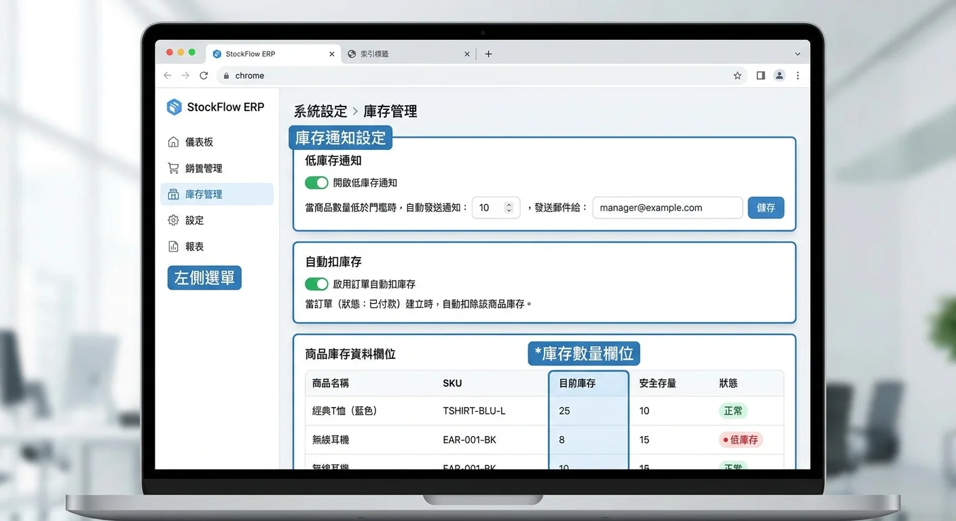Open the tab search chevron menu

(x=797, y=53)
